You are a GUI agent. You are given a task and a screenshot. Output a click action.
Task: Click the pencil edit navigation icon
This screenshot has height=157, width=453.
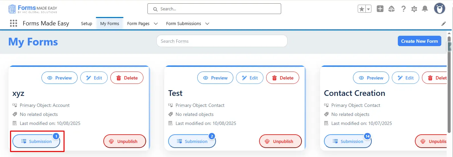pyautogui.click(x=444, y=24)
